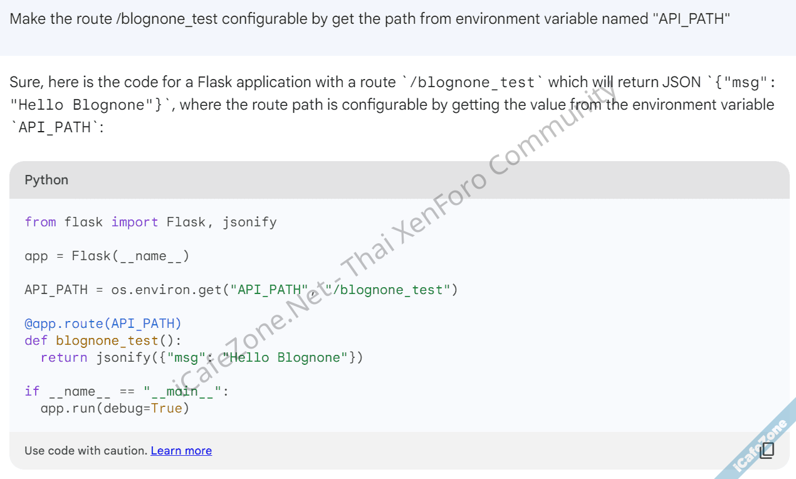Click the 'from flask import' code line
Viewport: 796px width, 479px height.
click(150, 222)
